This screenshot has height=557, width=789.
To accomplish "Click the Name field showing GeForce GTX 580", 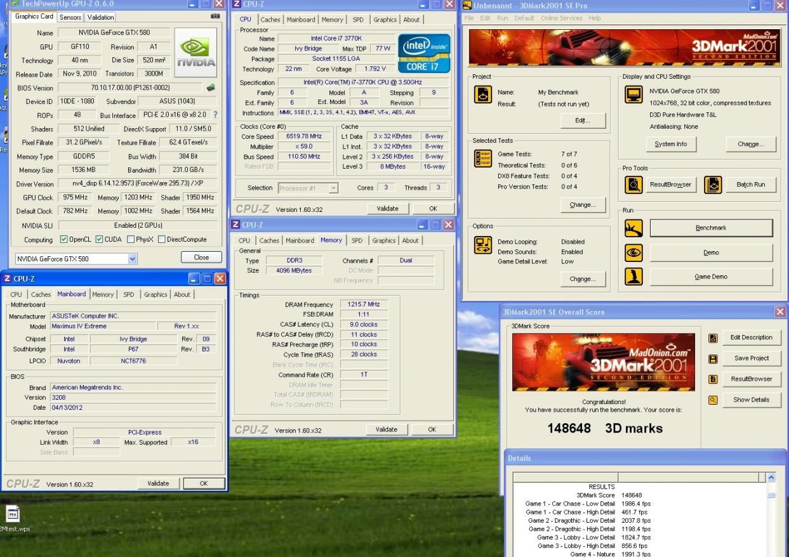I will [x=115, y=33].
